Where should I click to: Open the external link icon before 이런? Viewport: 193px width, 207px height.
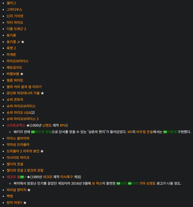click(x=119, y=183)
